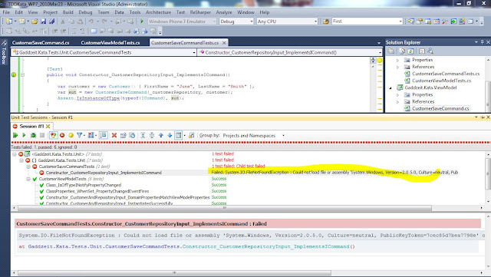Image resolution: width=491 pixels, height=277 pixels.
Task: Click the Undo arrow icon
Action: (91, 21)
